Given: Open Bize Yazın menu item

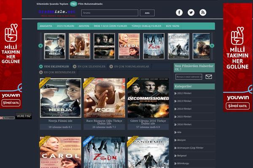Looking at the screenshot, I should [x=172, y=26].
